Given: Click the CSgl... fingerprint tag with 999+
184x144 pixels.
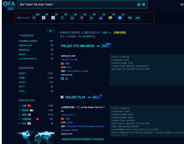Looking at the screenshot, I should click(105, 46).
